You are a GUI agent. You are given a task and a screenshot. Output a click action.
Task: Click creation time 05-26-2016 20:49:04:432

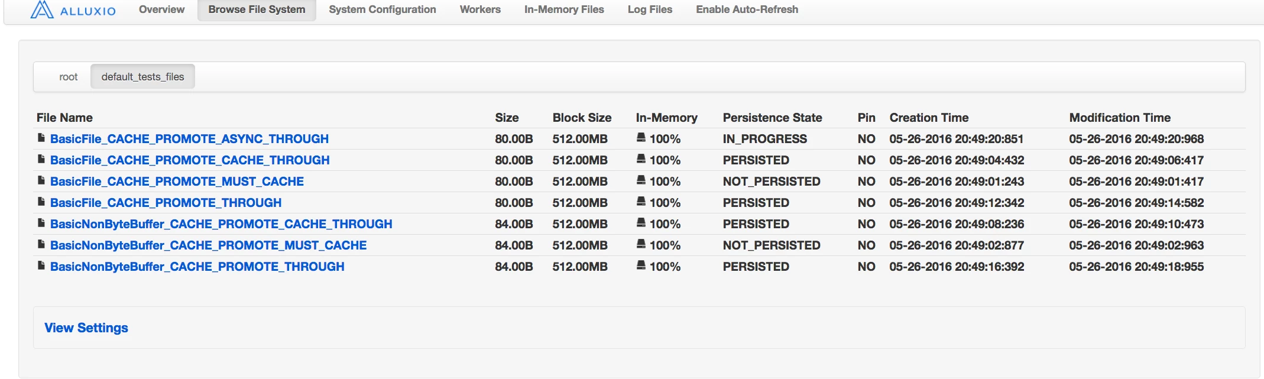point(957,160)
